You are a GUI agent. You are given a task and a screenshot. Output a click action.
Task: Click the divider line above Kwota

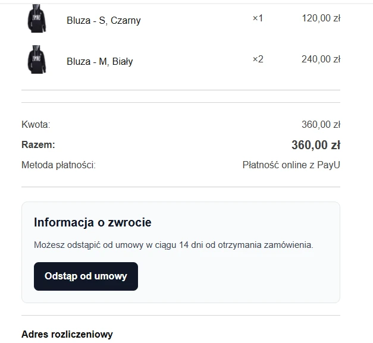pyautogui.click(x=181, y=102)
